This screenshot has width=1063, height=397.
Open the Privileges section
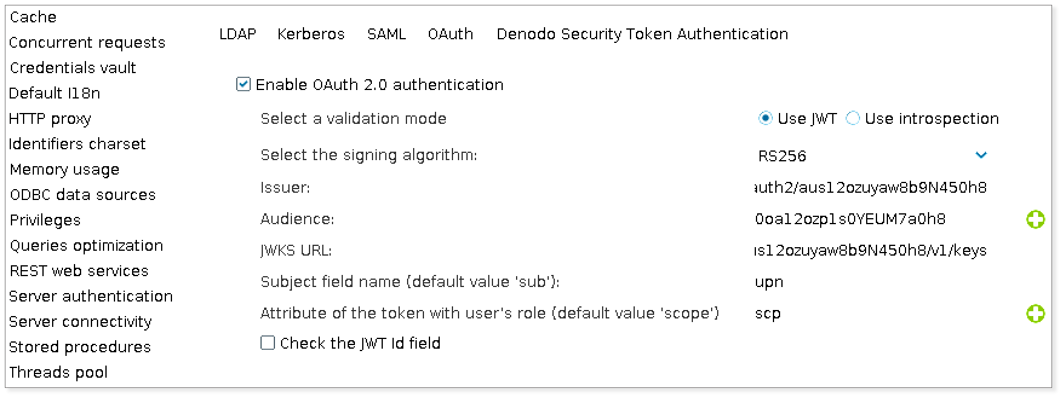click(x=44, y=220)
